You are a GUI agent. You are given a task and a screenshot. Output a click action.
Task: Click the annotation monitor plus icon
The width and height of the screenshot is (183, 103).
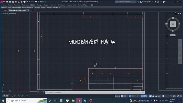(168, 96)
